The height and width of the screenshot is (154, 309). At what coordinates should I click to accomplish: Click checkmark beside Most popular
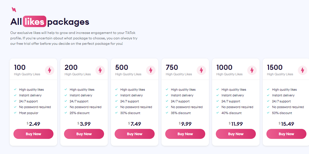15,113
